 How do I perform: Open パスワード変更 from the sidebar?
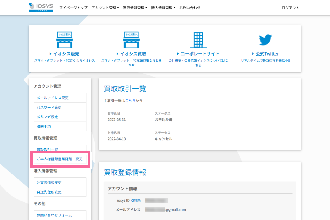point(49,107)
